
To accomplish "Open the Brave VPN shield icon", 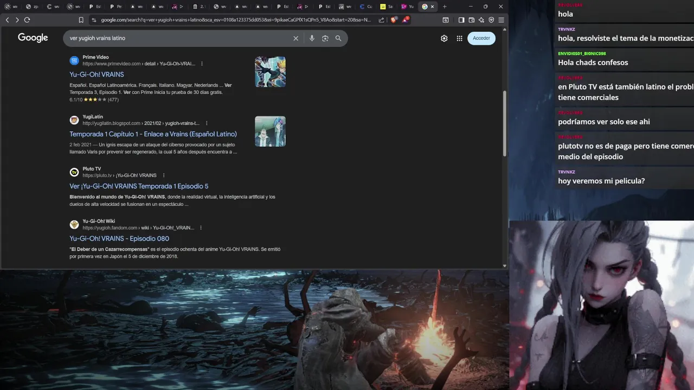I will click(x=491, y=20).
